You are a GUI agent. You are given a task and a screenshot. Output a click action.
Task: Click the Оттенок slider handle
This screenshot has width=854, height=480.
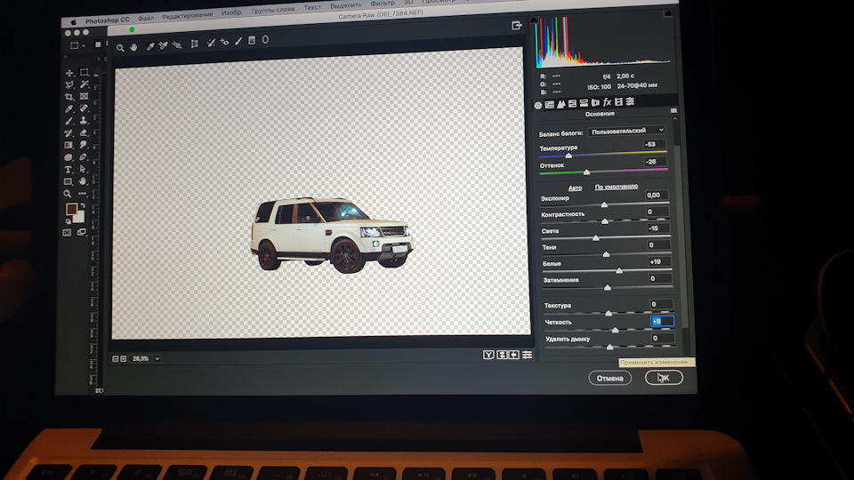coord(586,172)
